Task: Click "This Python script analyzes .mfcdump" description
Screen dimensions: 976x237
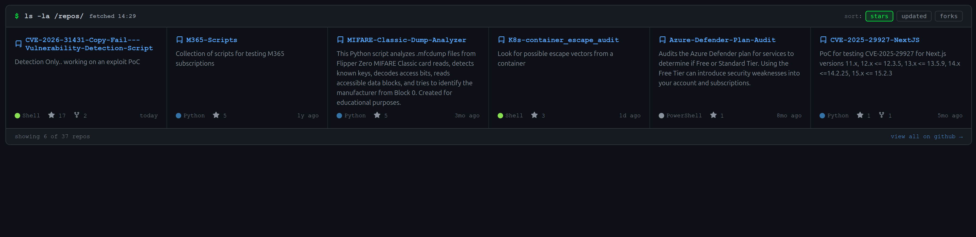Action: click(x=406, y=78)
